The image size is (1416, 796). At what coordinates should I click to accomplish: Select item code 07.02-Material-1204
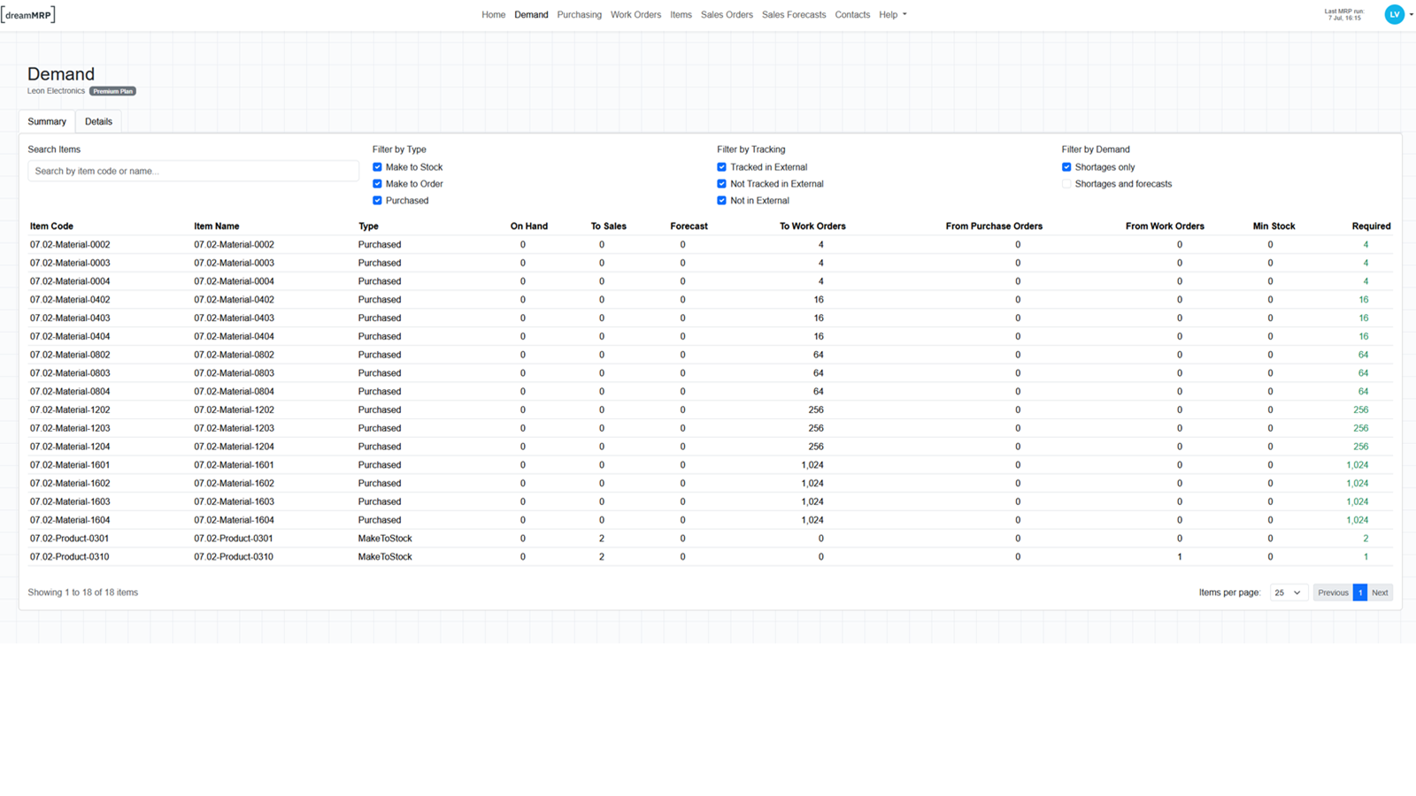tap(70, 447)
